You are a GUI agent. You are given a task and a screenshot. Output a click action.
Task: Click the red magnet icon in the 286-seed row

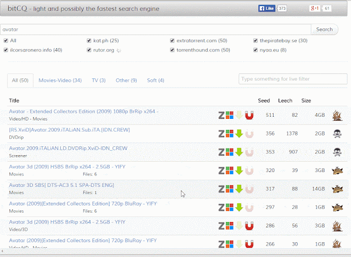[249, 226]
